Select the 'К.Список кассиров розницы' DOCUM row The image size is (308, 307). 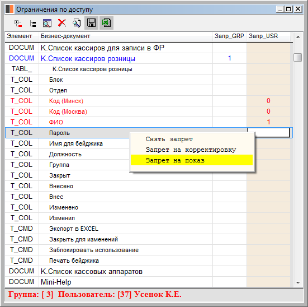click(149, 58)
